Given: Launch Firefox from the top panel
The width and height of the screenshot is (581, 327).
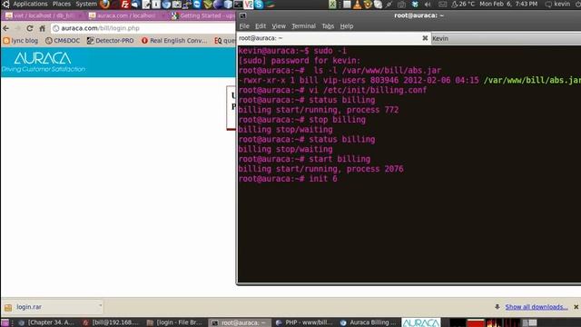Looking at the screenshot, I should click(x=105, y=4).
